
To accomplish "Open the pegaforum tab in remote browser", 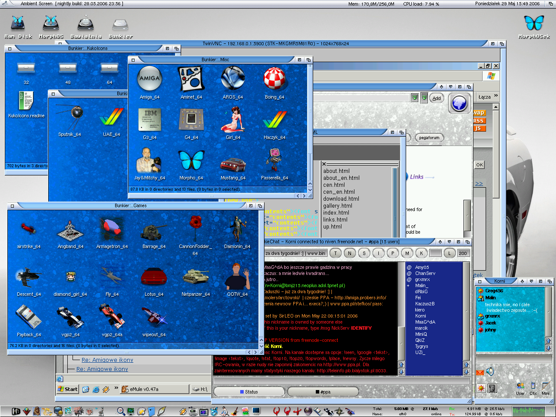I will pos(429,138).
